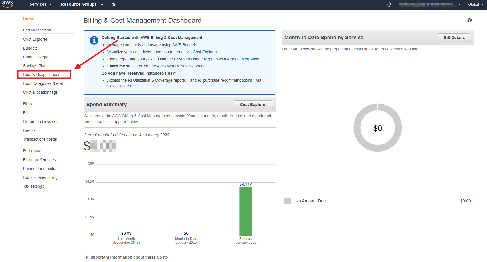Viewport: 487px width, 262px height.
Task: Expand Important Information about these Costs
Action: [x=129, y=257]
